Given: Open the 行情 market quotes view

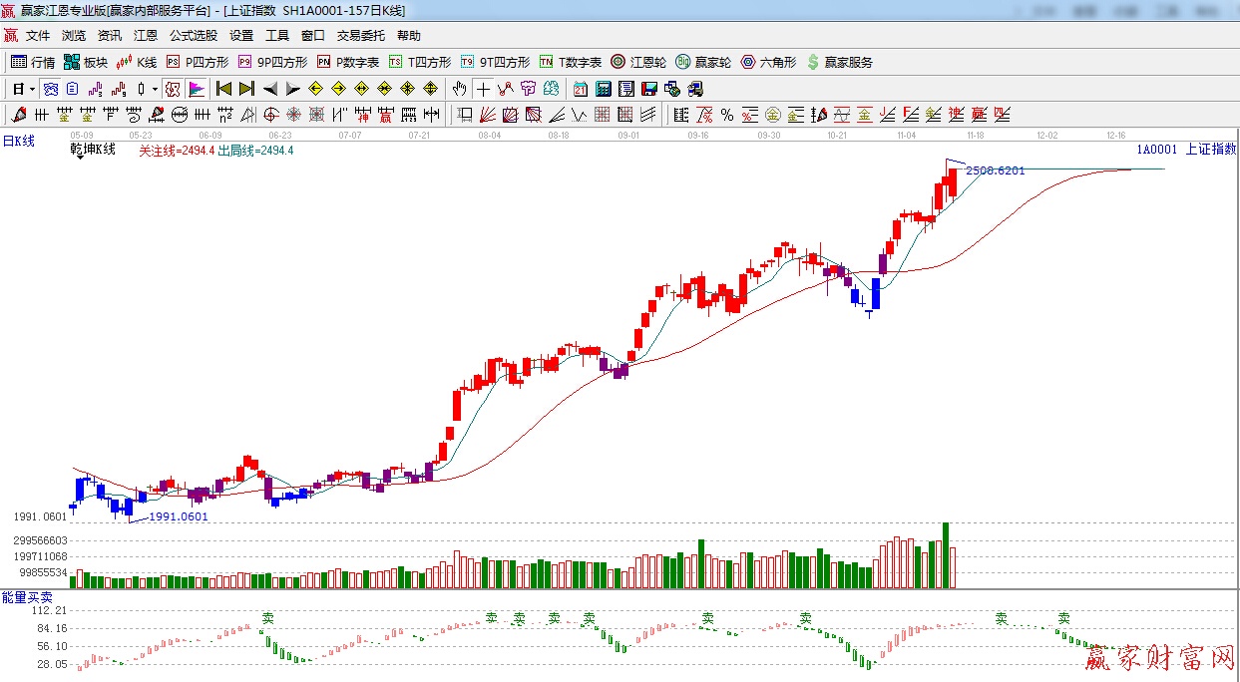Looking at the screenshot, I should [x=32, y=62].
